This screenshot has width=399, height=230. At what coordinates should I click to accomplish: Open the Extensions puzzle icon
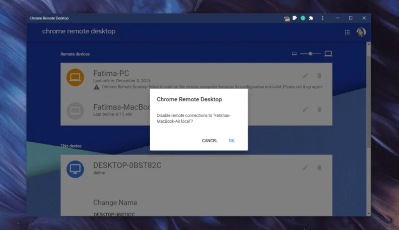click(311, 18)
